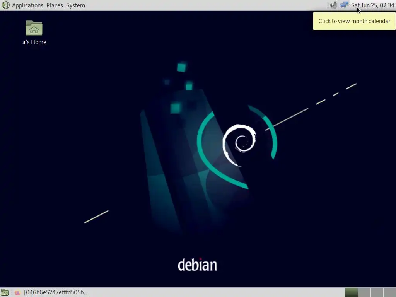Open the Applications menu

coord(27,5)
